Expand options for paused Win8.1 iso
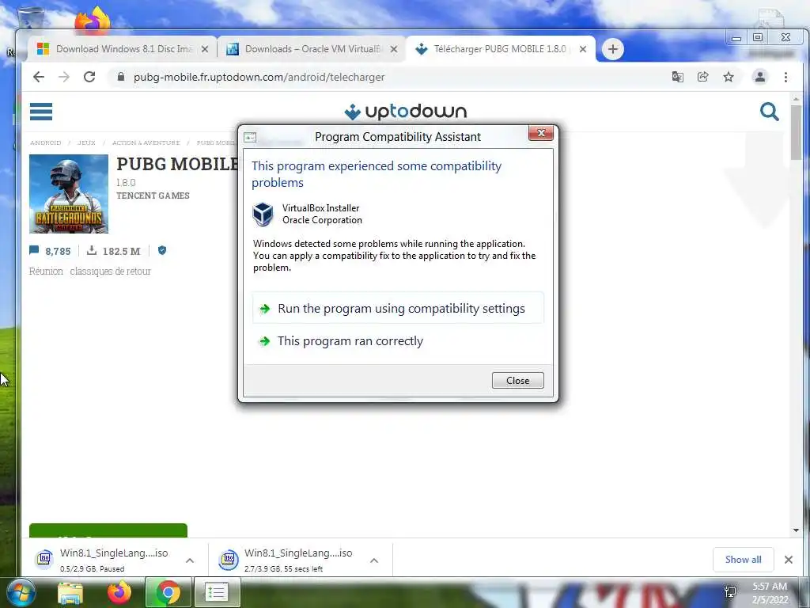Viewport: 810px width, 608px height. [190, 560]
